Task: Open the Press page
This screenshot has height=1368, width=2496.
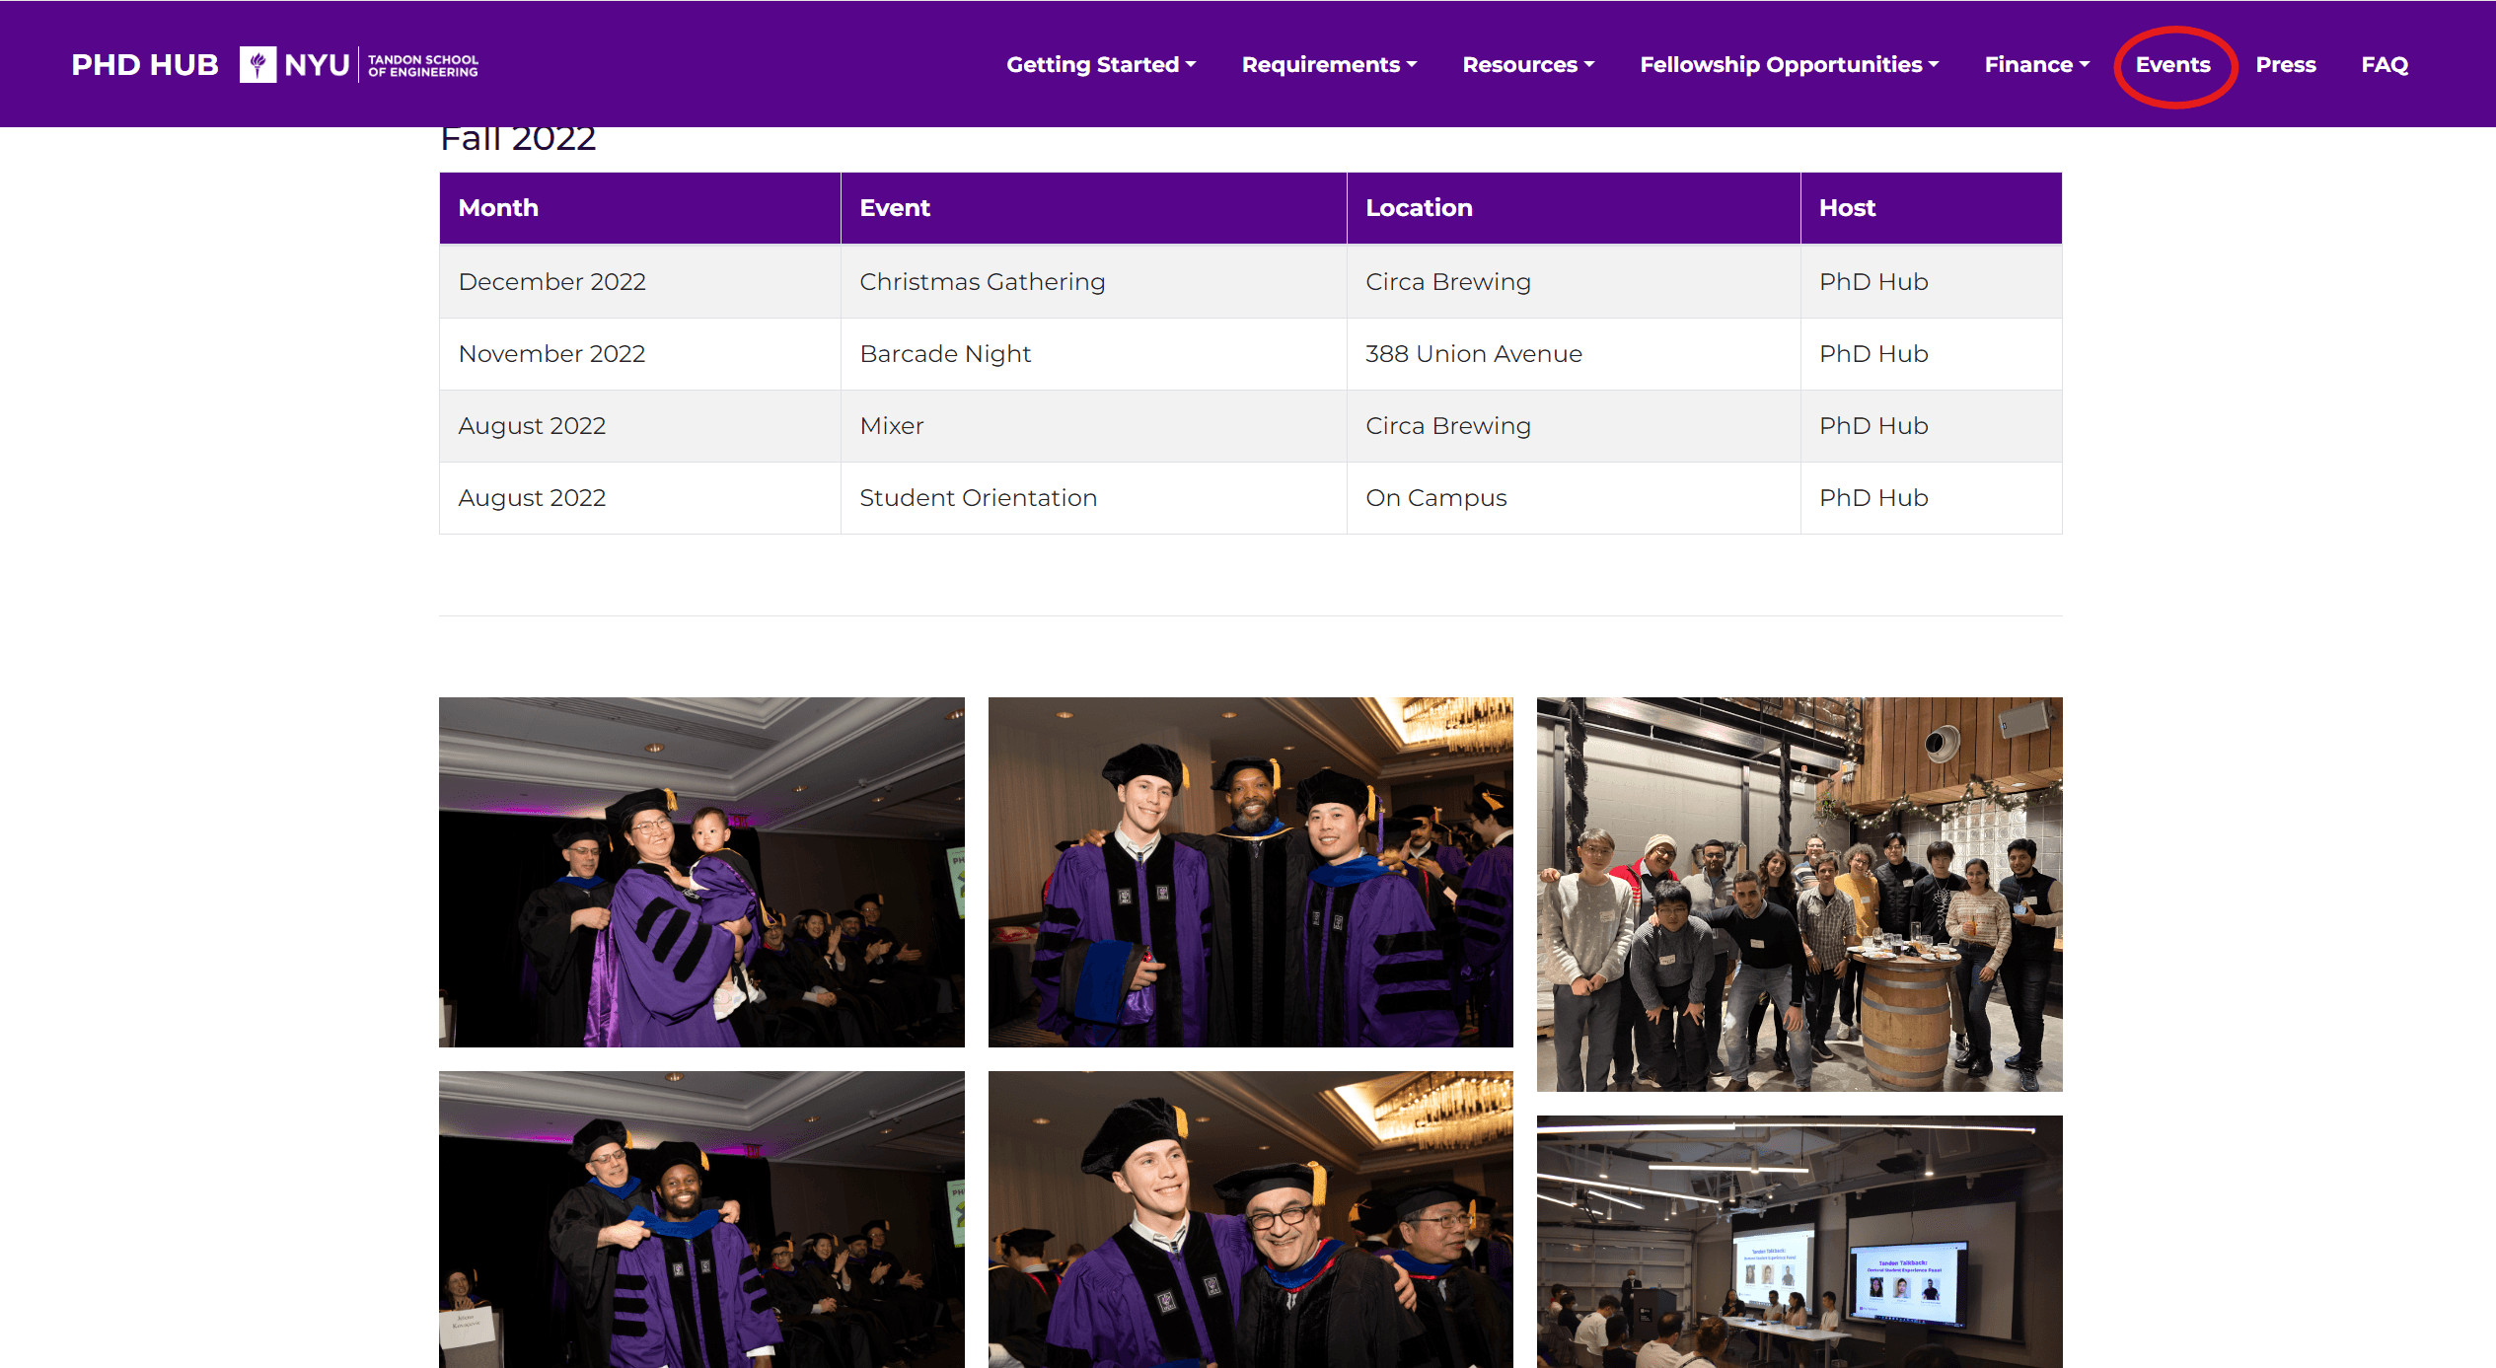Action: click(x=2285, y=65)
